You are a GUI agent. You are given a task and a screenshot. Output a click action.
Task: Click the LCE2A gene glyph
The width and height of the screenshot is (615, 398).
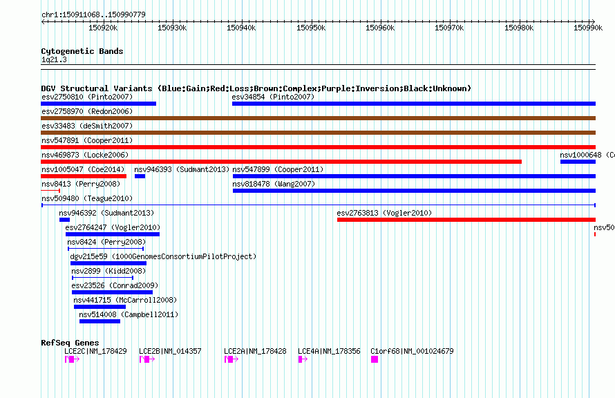point(231,359)
